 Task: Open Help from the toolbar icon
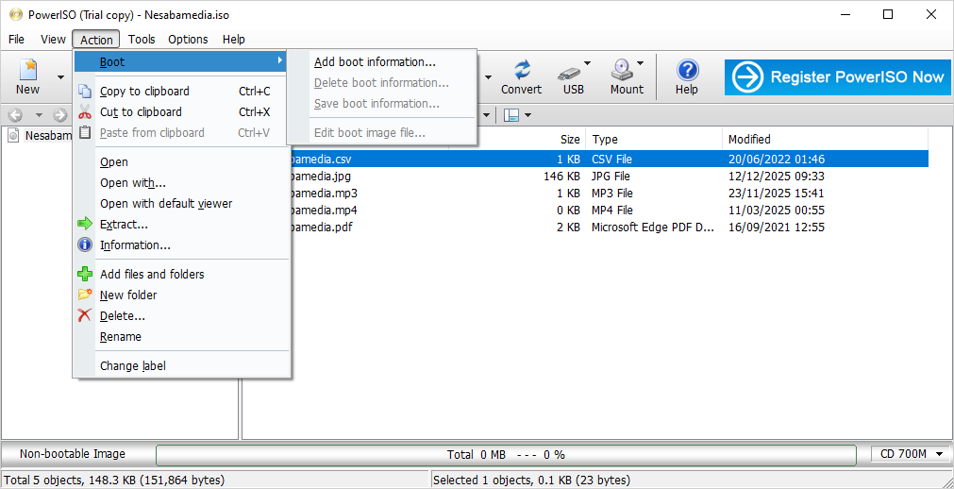[x=687, y=76]
